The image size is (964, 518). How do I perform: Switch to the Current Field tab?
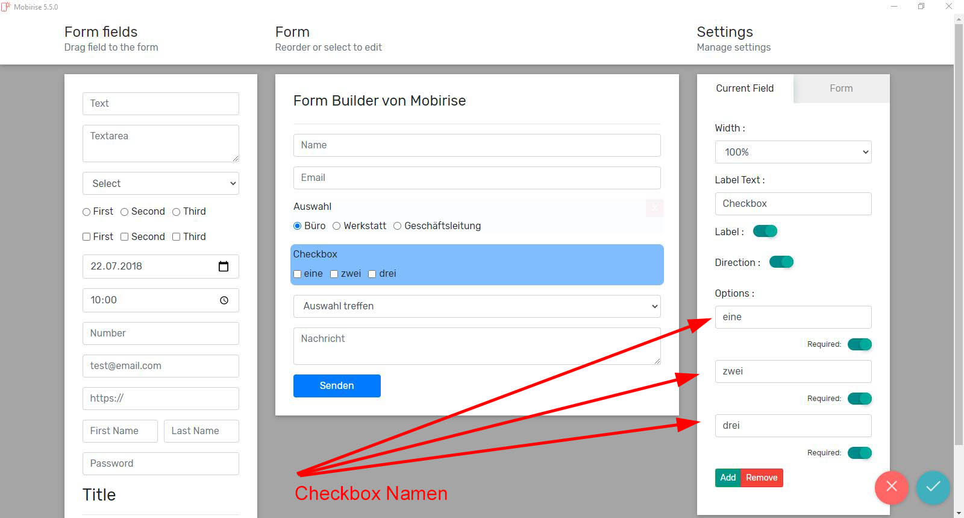(745, 89)
